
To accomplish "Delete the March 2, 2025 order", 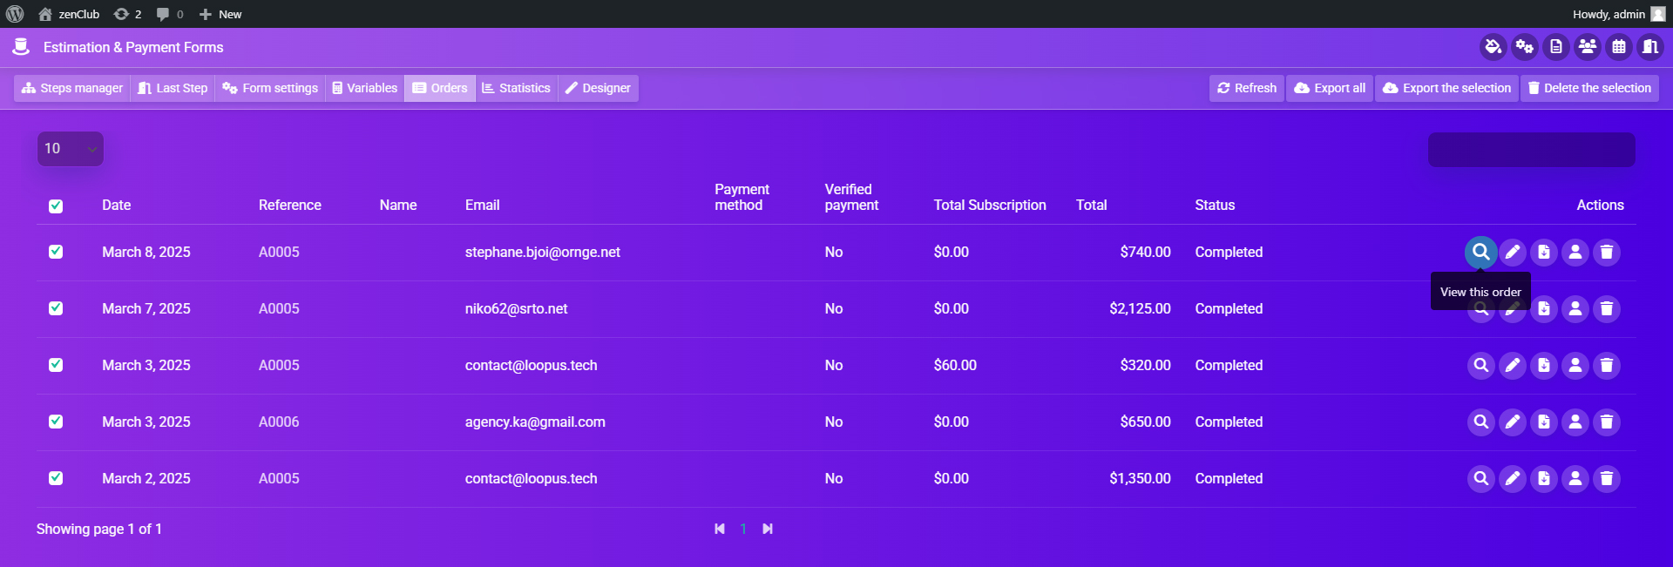I will [1607, 479].
